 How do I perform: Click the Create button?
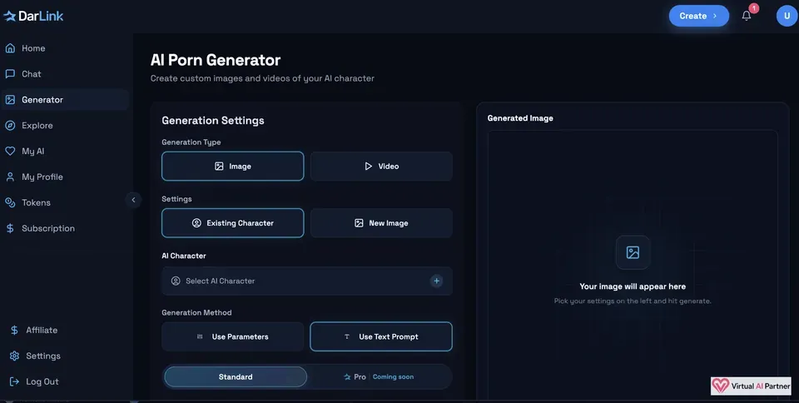tap(698, 16)
